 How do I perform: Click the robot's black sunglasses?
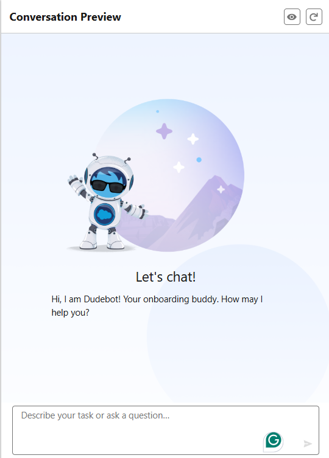[107, 186]
